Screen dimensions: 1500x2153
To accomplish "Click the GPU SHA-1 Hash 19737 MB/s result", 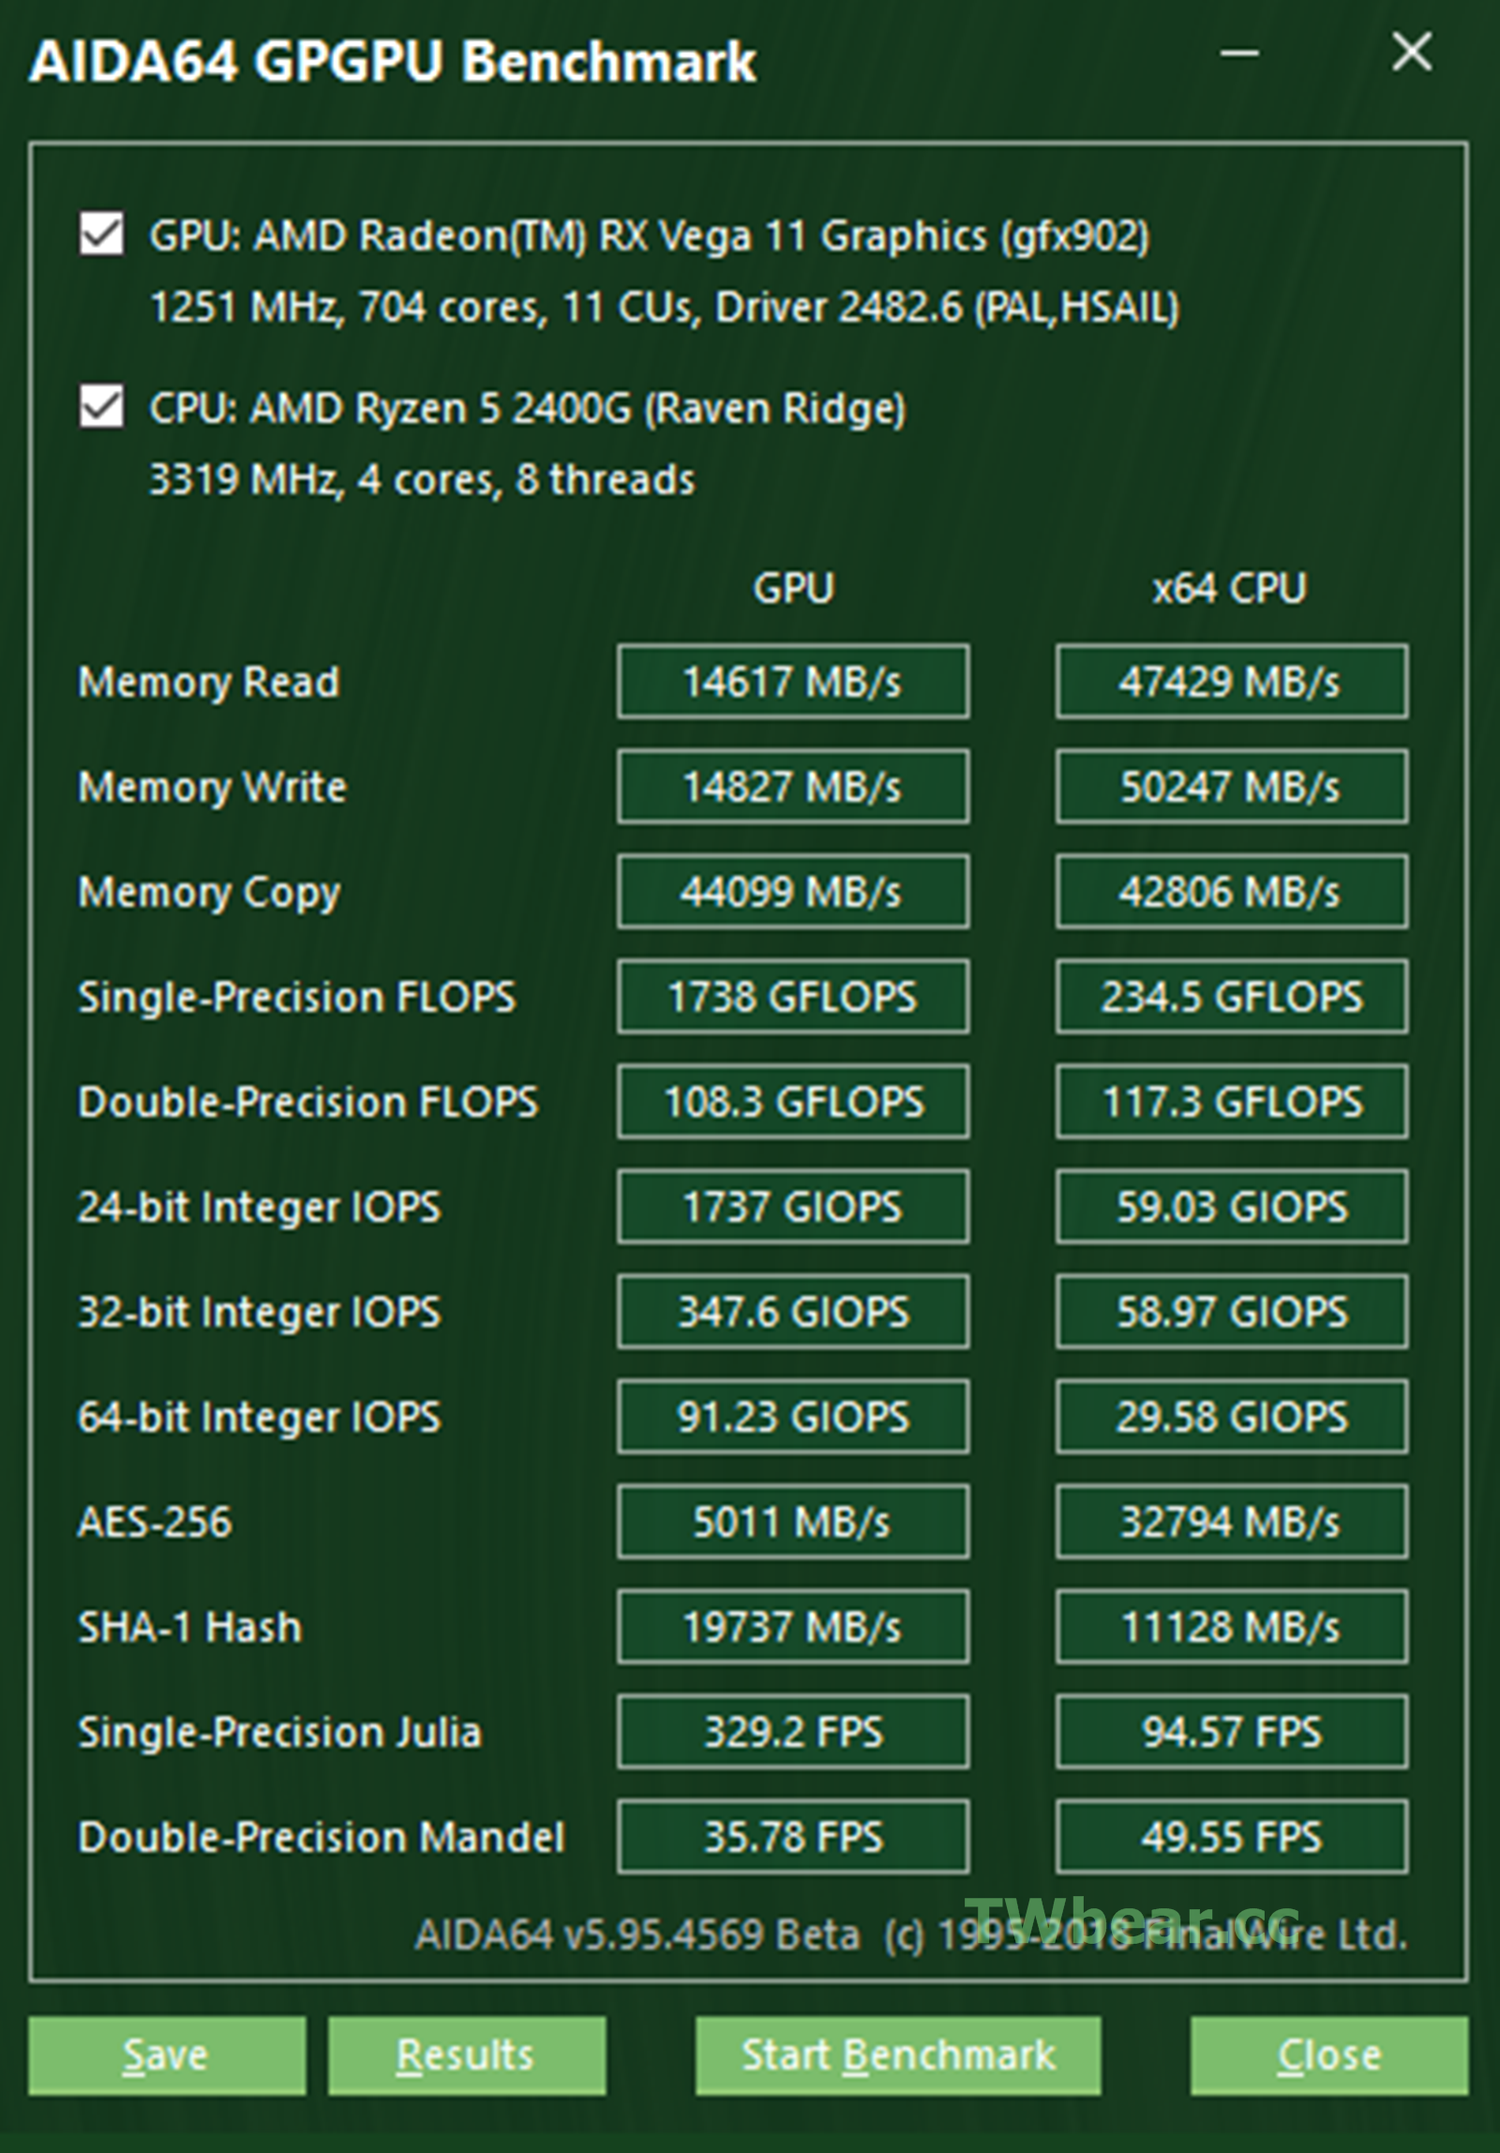I will (793, 1627).
